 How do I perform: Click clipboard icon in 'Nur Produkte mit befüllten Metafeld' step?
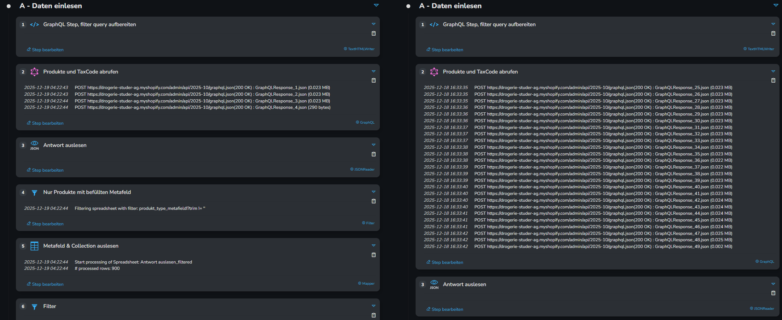tap(373, 201)
